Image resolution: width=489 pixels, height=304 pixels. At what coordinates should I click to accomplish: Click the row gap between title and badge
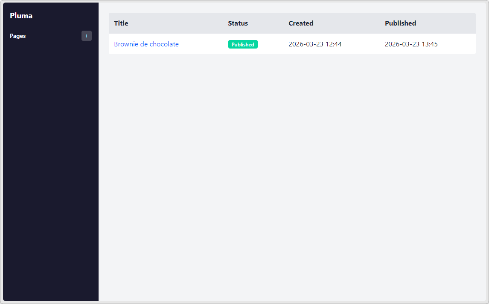pyautogui.click(x=203, y=44)
